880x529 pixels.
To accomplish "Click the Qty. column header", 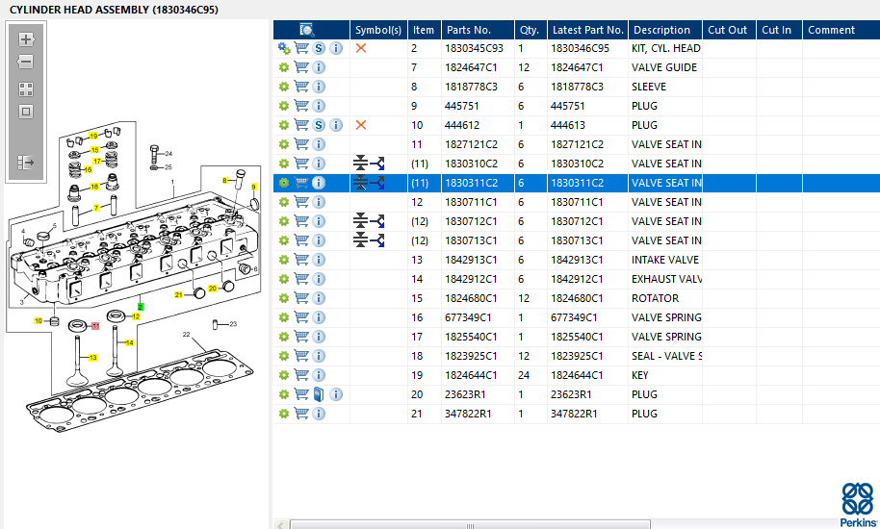I will click(528, 30).
